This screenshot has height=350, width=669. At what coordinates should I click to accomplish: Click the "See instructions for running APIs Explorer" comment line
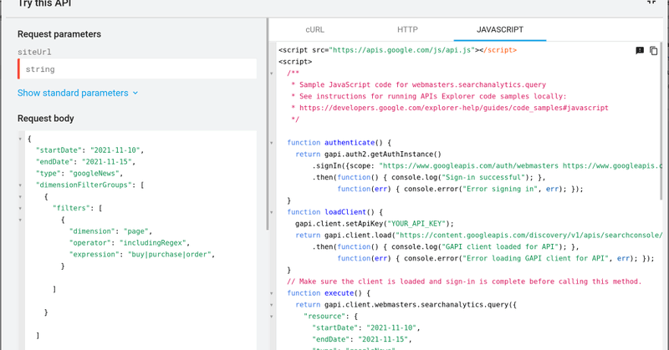click(429, 96)
